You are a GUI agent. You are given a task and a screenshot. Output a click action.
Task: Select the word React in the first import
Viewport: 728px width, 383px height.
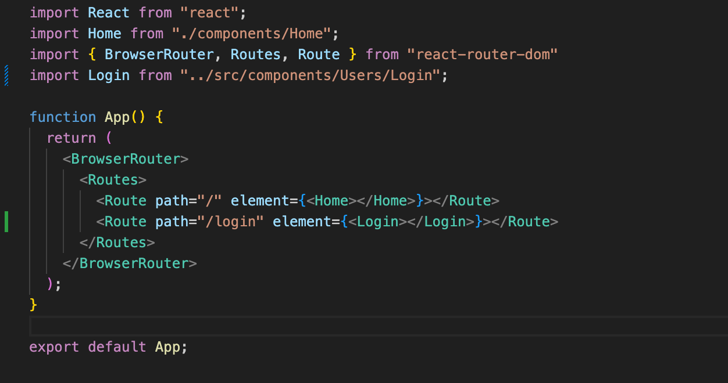[x=108, y=12]
